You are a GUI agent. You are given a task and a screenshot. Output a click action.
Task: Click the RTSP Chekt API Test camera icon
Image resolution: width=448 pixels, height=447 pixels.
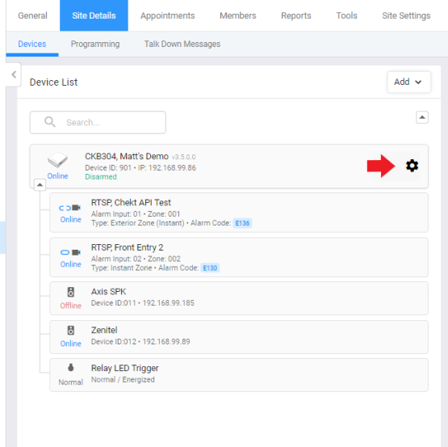[70, 208]
